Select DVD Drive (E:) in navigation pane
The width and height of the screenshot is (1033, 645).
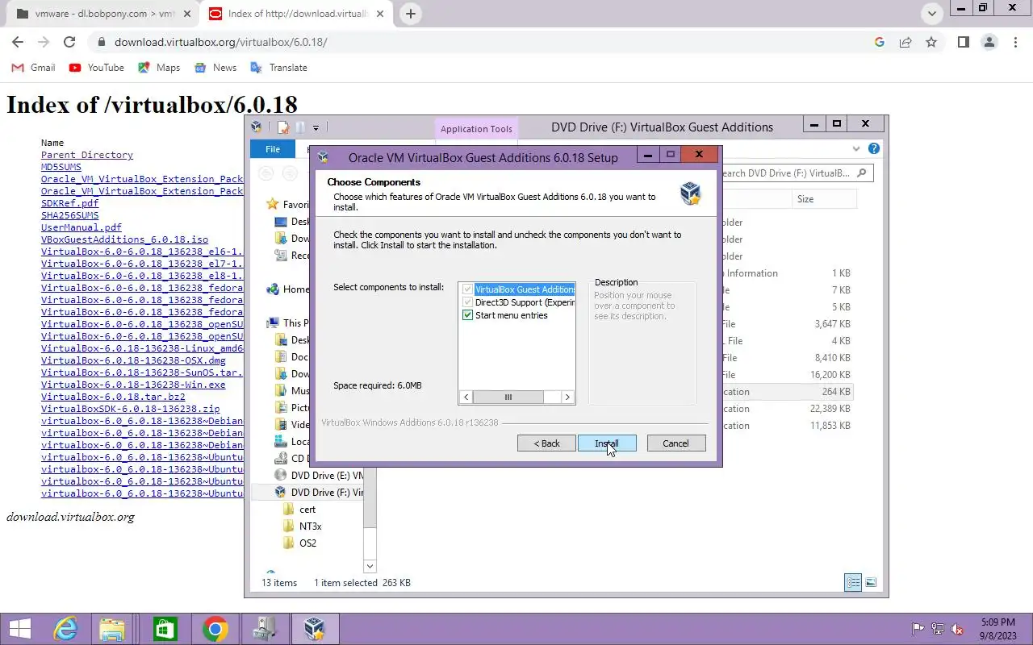tap(319, 476)
